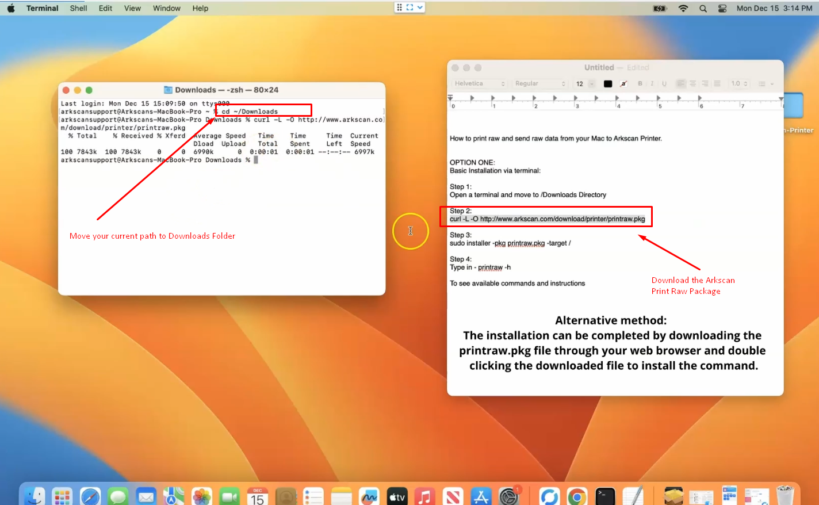The image size is (819, 505).
Task: Open the Helvetica font family dropdown
Action: (480, 83)
